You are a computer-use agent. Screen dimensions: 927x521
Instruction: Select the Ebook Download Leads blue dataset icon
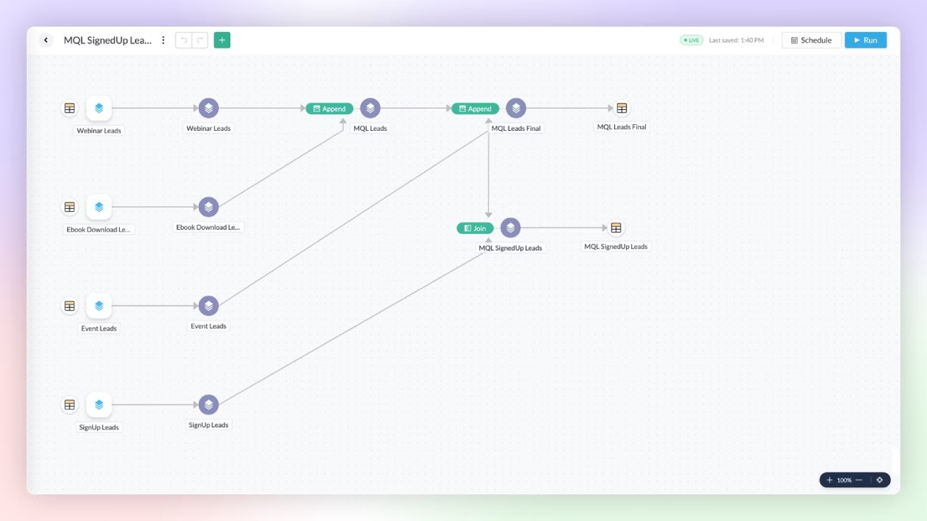click(99, 207)
